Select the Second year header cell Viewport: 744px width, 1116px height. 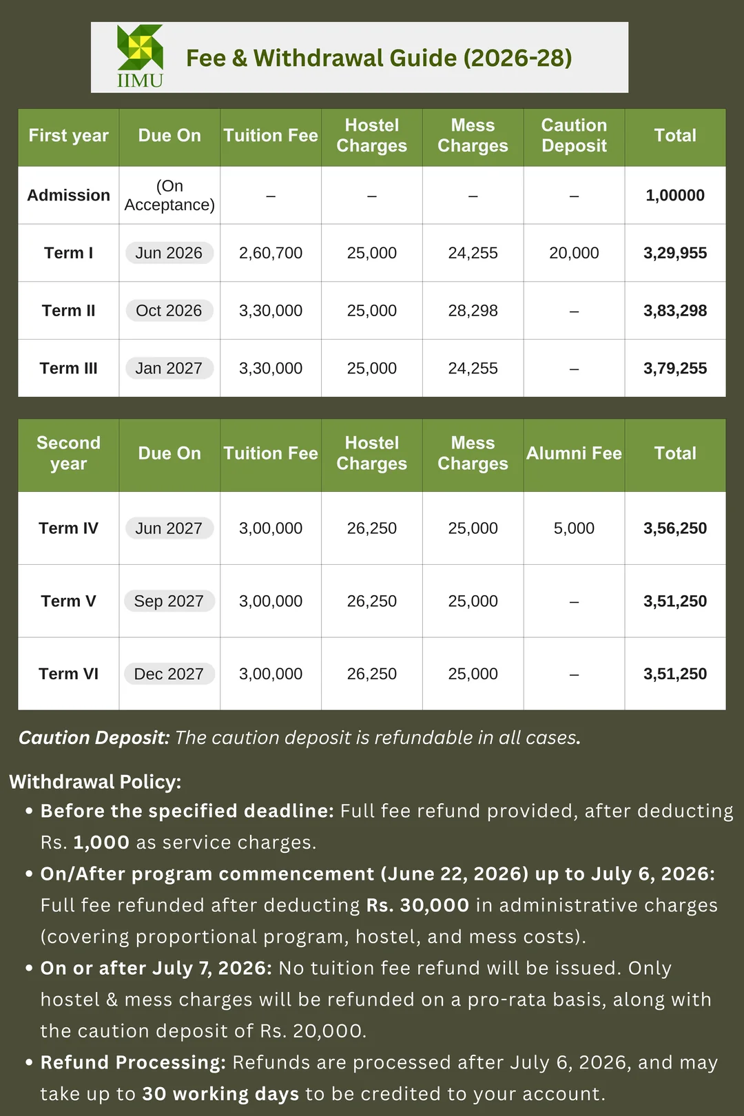pos(68,453)
